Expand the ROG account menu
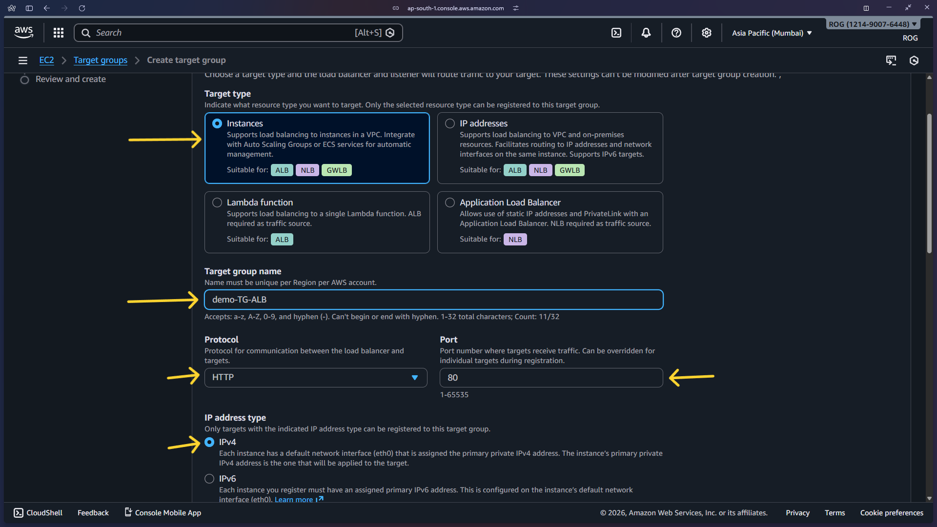 (x=872, y=23)
